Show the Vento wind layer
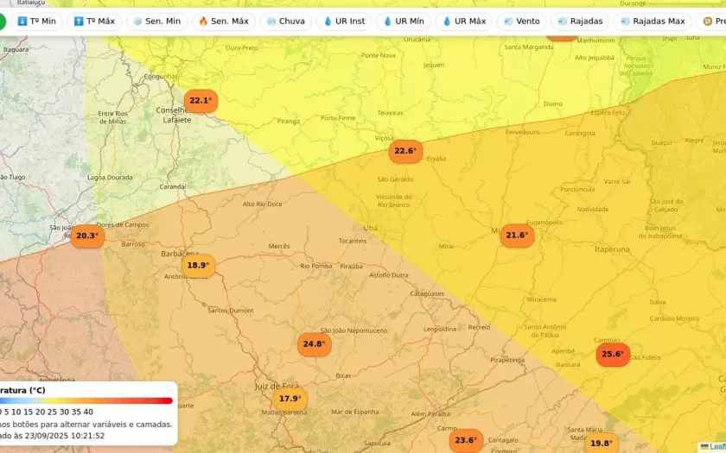The height and width of the screenshot is (453, 726). click(522, 21)
